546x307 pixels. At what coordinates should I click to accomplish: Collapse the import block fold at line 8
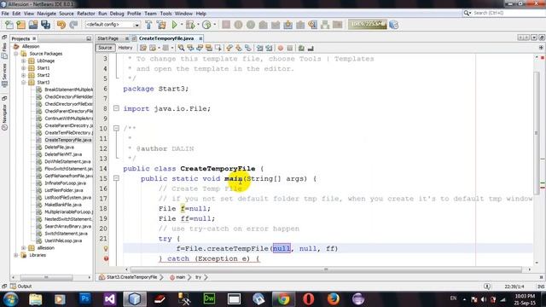116,108
